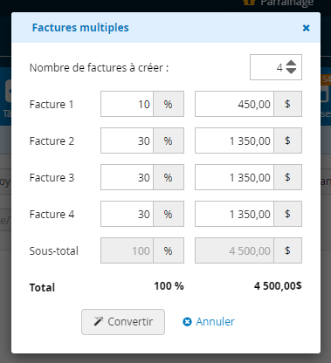Screen dimensions: 331x363
Task: Edit Facture 2 percentage field
Action: point(127,140)
